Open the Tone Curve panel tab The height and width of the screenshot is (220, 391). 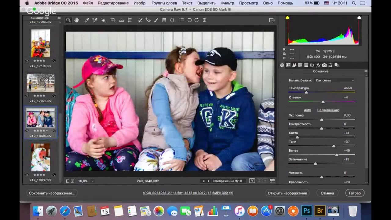click(x=288, y=65)
